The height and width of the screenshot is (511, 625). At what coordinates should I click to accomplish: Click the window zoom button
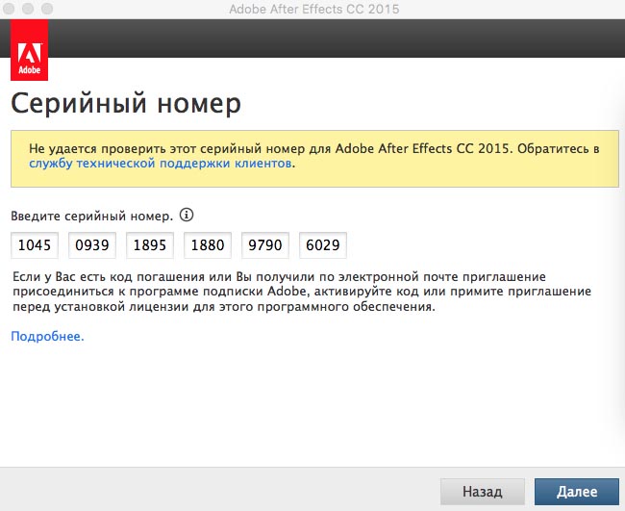pos(47,9)
